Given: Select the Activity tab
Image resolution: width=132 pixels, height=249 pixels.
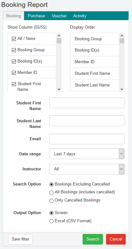Looking at the screenshot, I should tap(80, 16).
